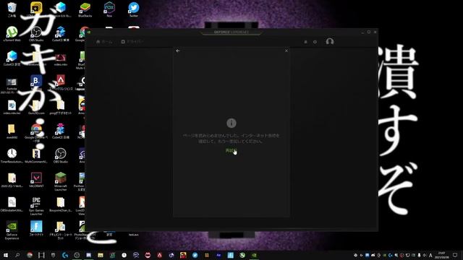Open Chrome from the taskbar
This screenshot has height=260, width=463.
click(29, 255)
